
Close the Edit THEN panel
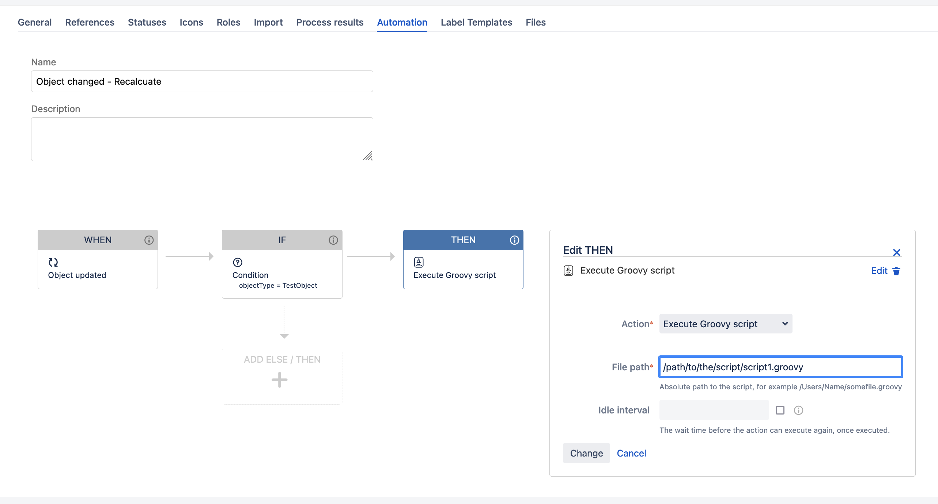pos(896,252)
